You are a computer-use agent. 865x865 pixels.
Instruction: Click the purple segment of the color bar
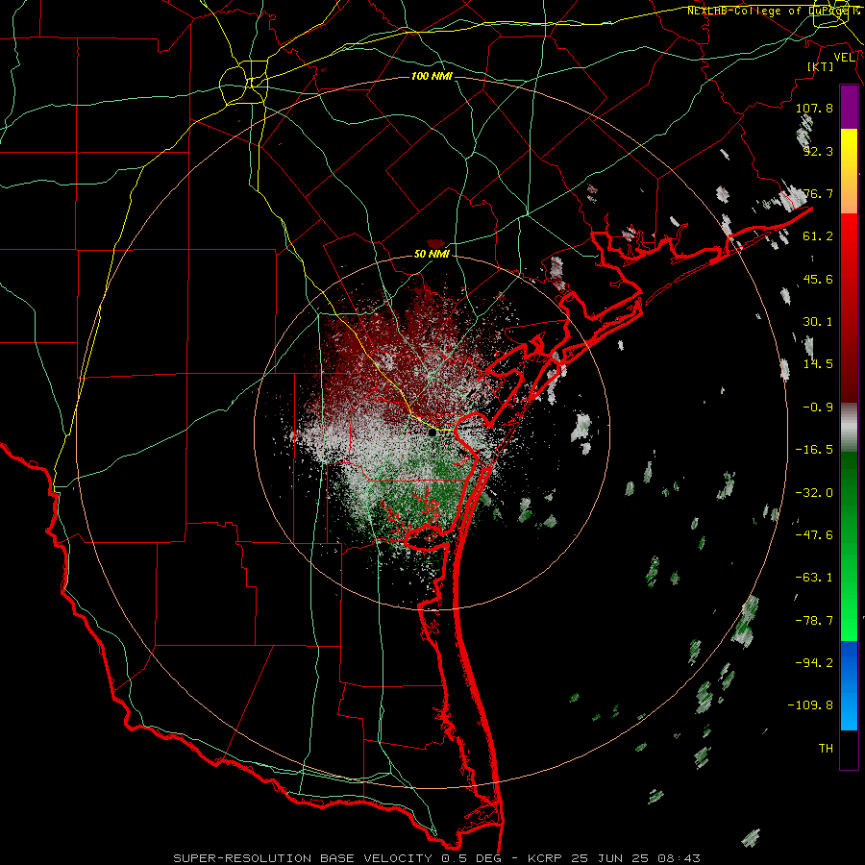pos(849,108)
